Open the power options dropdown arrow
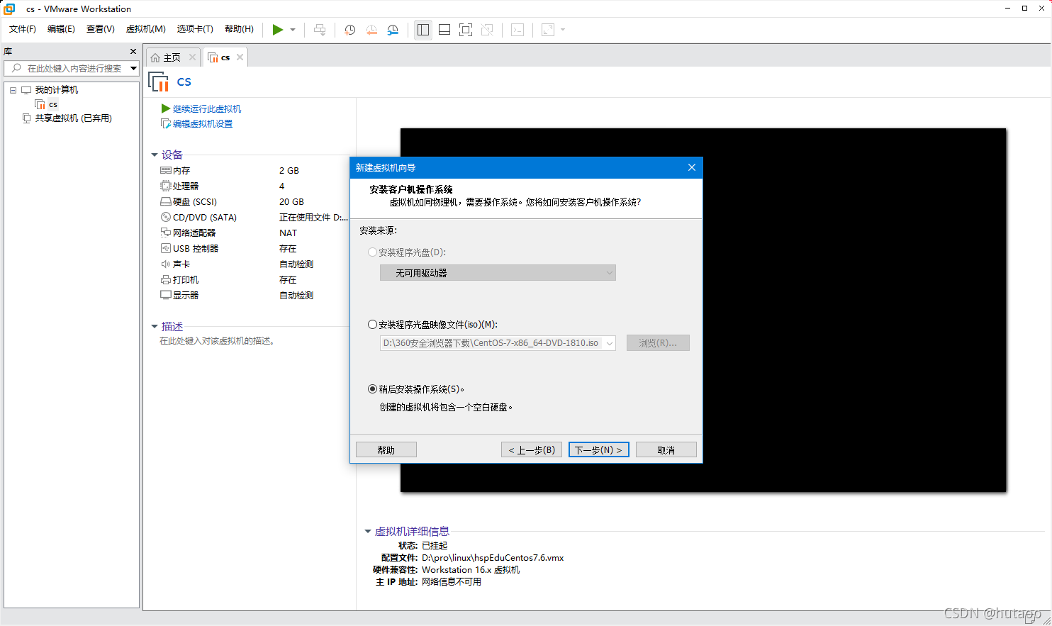This screenshot has width=1052, height=626. coord(293,30)
